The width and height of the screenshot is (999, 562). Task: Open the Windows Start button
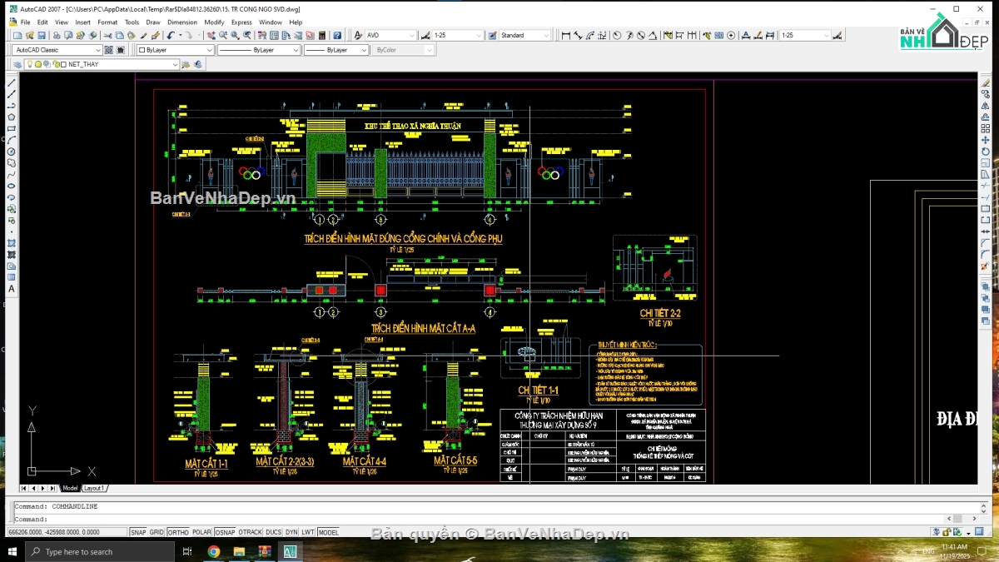(x=12, y=552)
